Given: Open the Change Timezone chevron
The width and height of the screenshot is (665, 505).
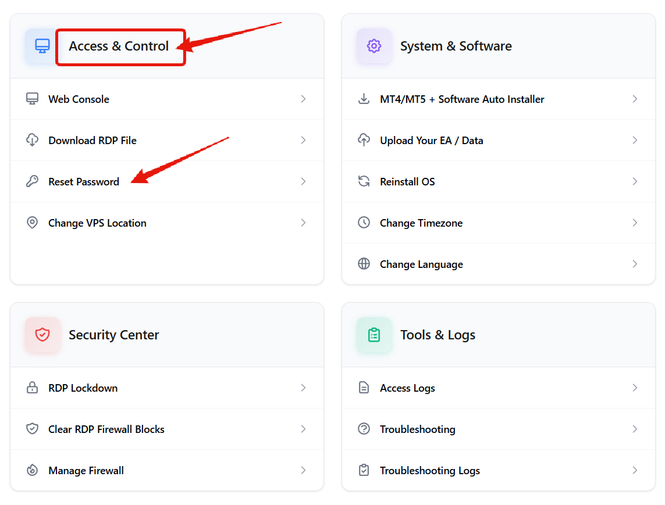Looking at the screenshot, I should (635, 223).
